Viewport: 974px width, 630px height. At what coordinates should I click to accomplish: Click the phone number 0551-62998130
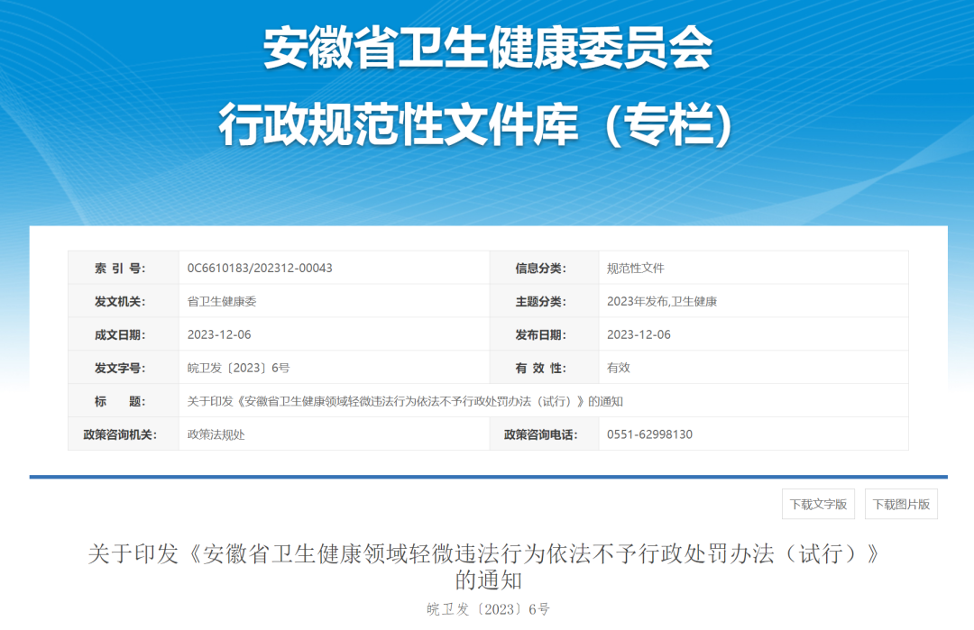coord(649,434)
